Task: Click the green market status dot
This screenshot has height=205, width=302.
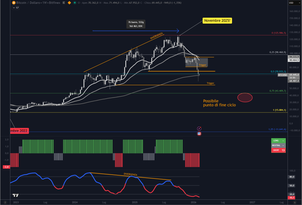Action: coord(75,3)
